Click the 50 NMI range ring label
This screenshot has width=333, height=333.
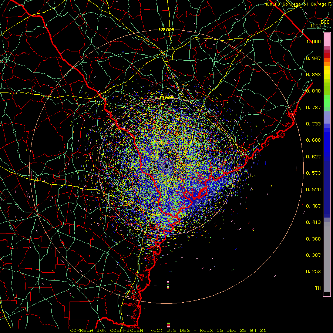166,98
